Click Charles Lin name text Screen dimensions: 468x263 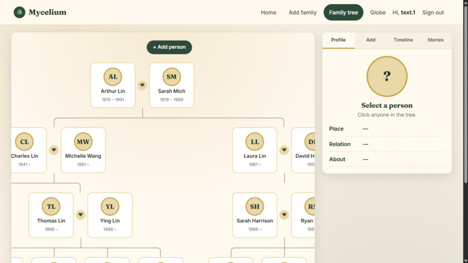pos(24,156)
